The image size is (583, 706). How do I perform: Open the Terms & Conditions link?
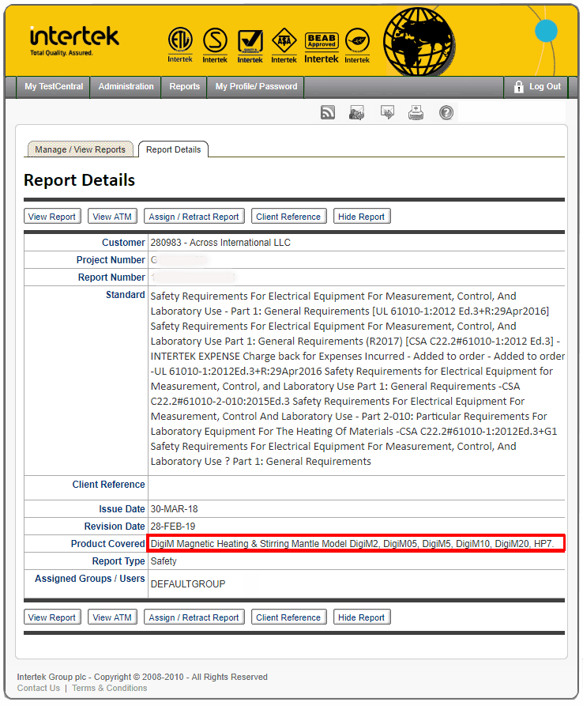[109, 688]
